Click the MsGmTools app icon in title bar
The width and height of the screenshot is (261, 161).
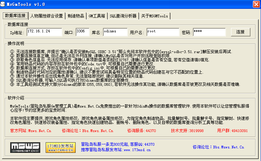pyautogui.click(x=3, y=4)
